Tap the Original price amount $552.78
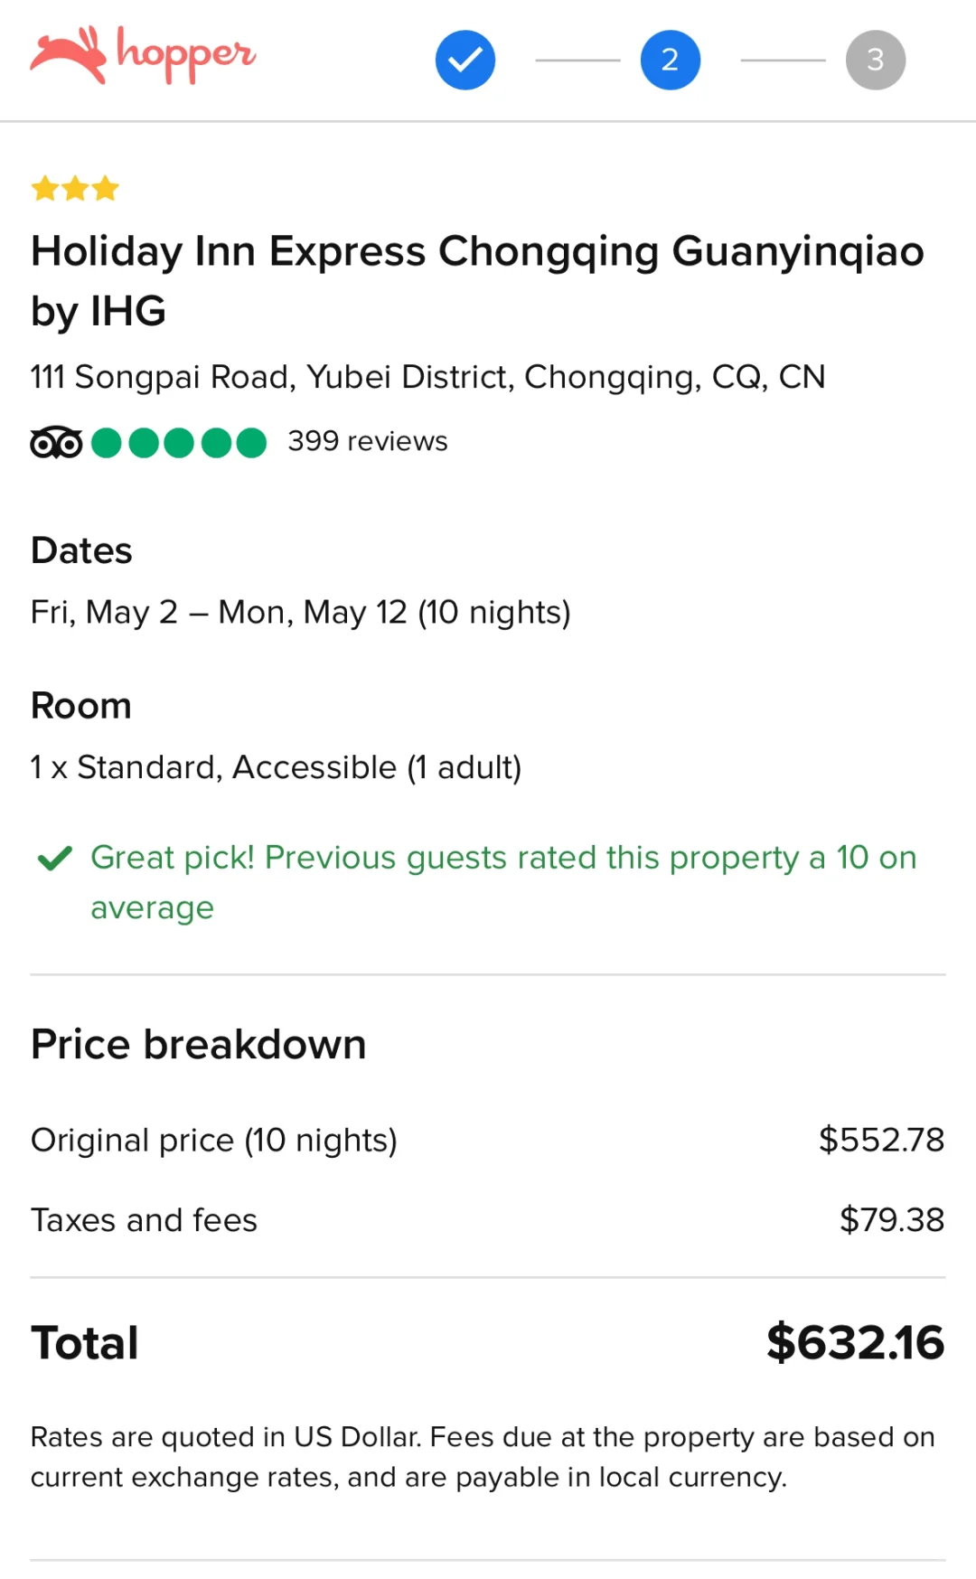Image resolution: width=976 pixels, height=1579 pixels. coord(880,1140)
